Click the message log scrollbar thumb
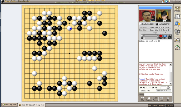The width and height of the screenshot is (181, 107). point(171,77)
